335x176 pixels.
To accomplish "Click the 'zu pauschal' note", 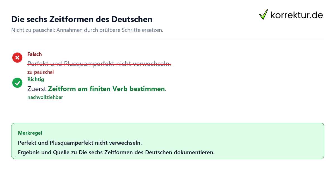I will (x=40, y=72).
